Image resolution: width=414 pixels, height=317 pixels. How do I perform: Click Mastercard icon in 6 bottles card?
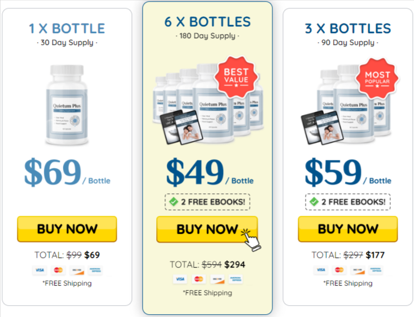pyautogui.click(x=198, y=279)
